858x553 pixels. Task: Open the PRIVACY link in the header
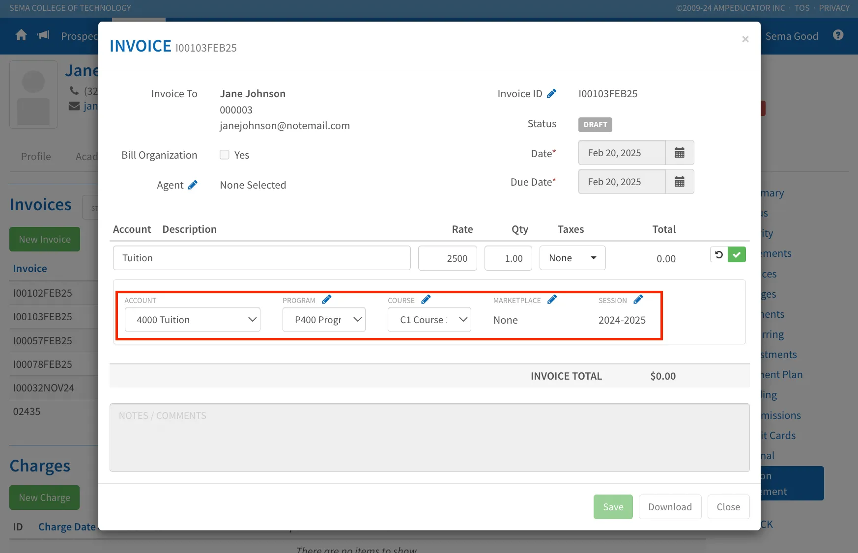834,8
